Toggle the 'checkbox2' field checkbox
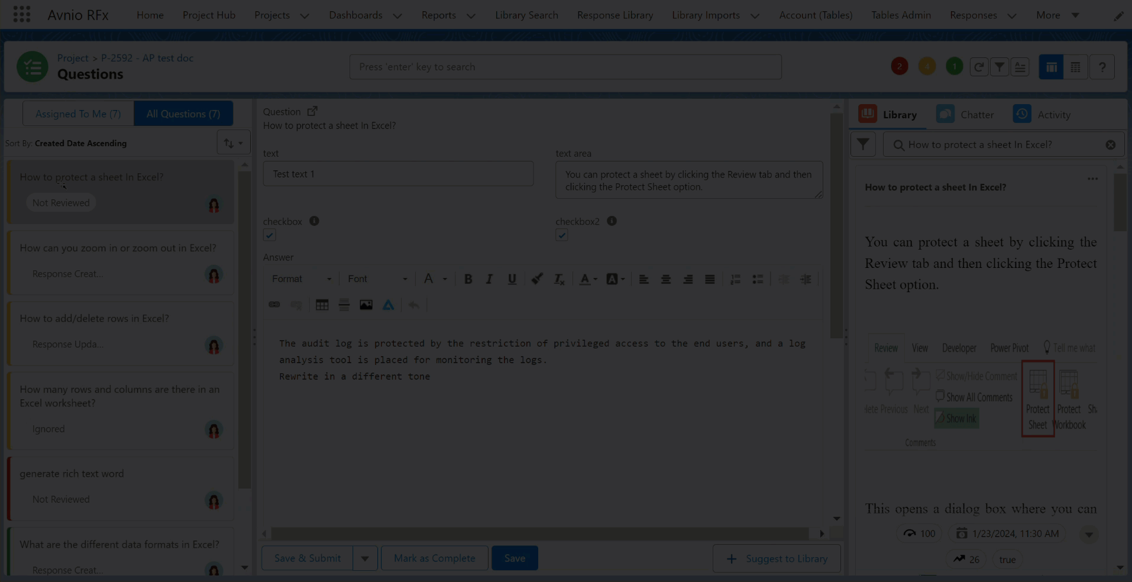Image resolution: width=1132 pixels, height=582 pixels. (561, 235)
